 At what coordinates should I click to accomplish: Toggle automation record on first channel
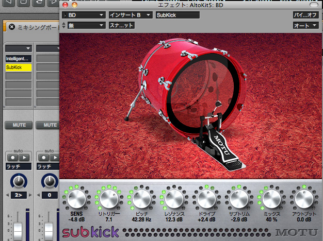12,158
